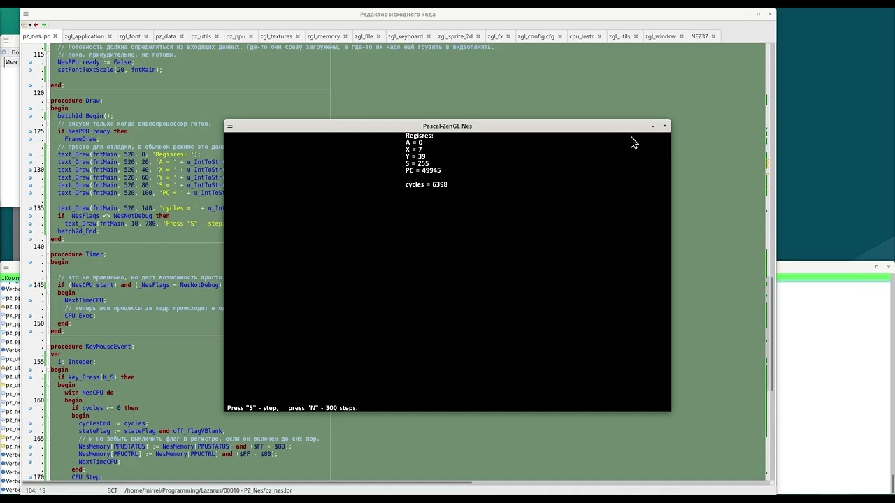Maximize the source editor window
Image resolution: width=895 pixels, height=503 pixels.
[x=758, y=14]
